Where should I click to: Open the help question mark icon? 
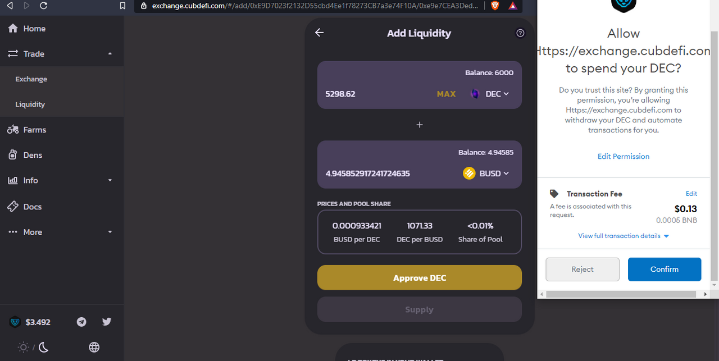coord(520,33)
